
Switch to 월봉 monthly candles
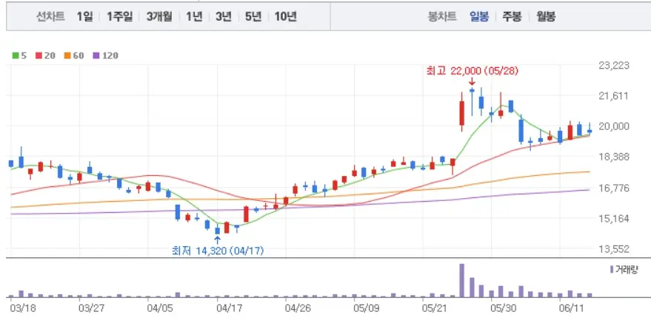[546, 16]
